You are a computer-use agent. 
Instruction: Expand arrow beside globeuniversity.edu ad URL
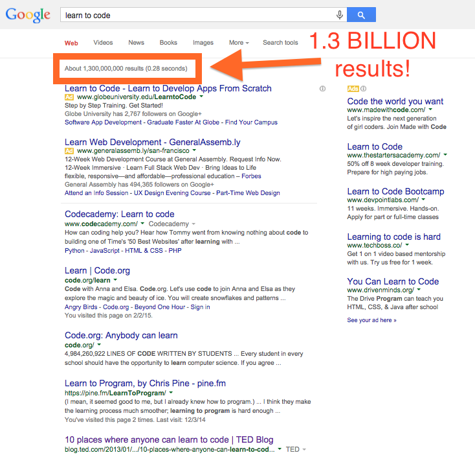pos(201,97)
